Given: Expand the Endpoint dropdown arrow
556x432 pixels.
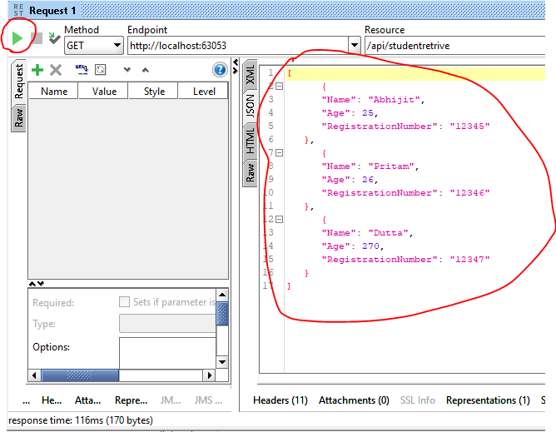Looking at the screenshot, I should click(354, 46).
